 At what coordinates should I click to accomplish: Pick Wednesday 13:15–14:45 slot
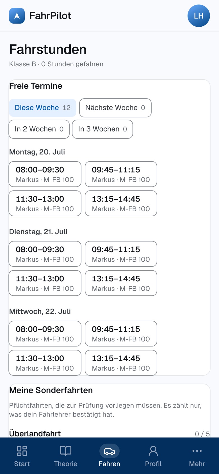pos(121,363)
